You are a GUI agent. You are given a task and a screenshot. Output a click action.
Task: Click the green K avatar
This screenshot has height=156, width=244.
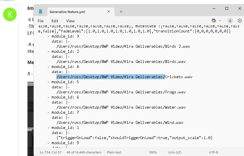click(10, 14)
